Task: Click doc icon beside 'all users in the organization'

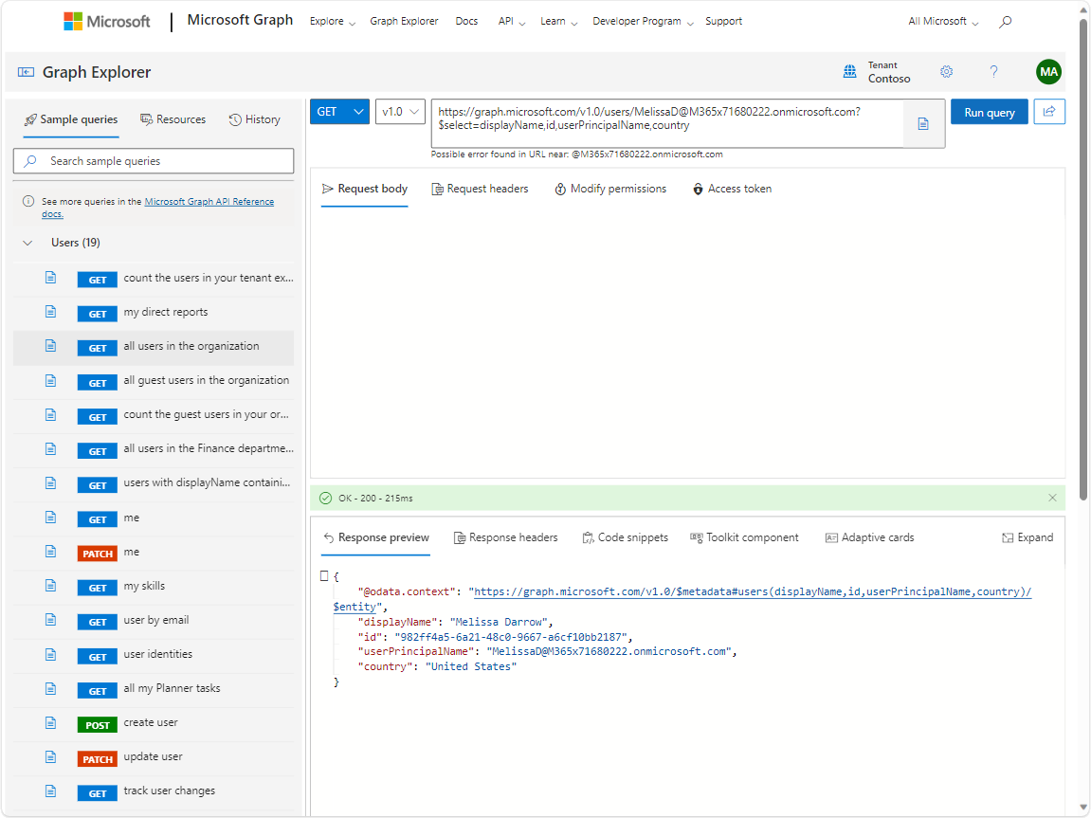Action: coord(51,346)
